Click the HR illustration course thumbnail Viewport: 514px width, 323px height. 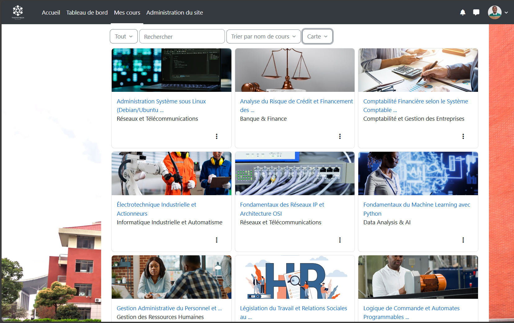pyautogui.click(x=294, y=277)
